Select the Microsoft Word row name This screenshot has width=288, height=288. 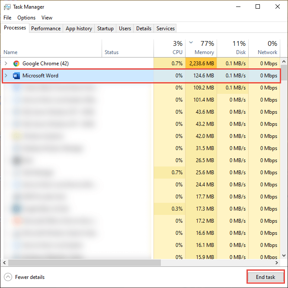click(40, 76)
